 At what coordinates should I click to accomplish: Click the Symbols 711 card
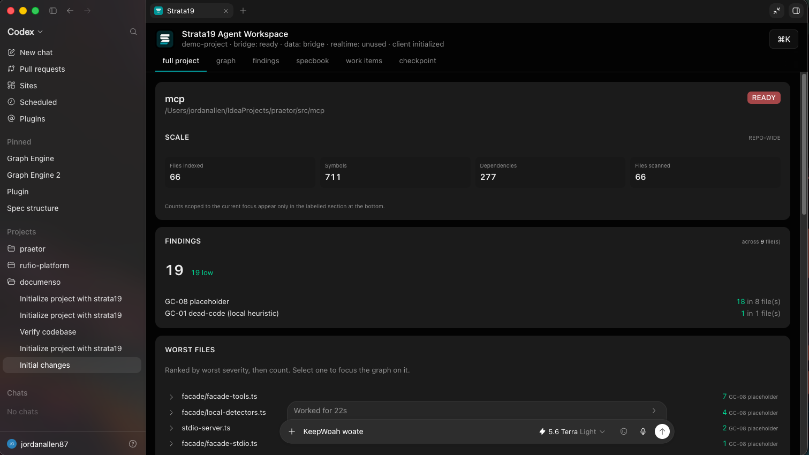[395, 172]
